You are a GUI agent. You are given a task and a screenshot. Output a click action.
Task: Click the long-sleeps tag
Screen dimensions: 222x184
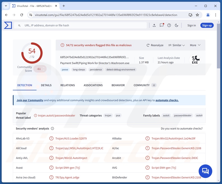click(x=79, y=69)
